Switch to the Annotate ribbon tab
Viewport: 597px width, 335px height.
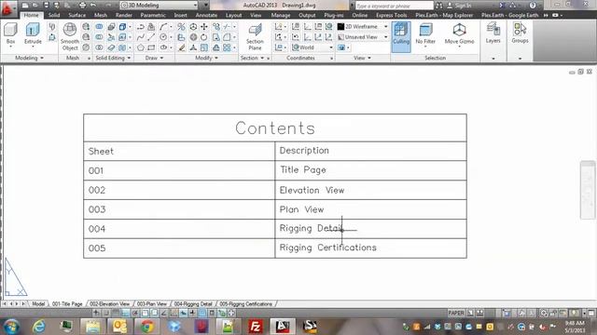(x=206, y=15)
